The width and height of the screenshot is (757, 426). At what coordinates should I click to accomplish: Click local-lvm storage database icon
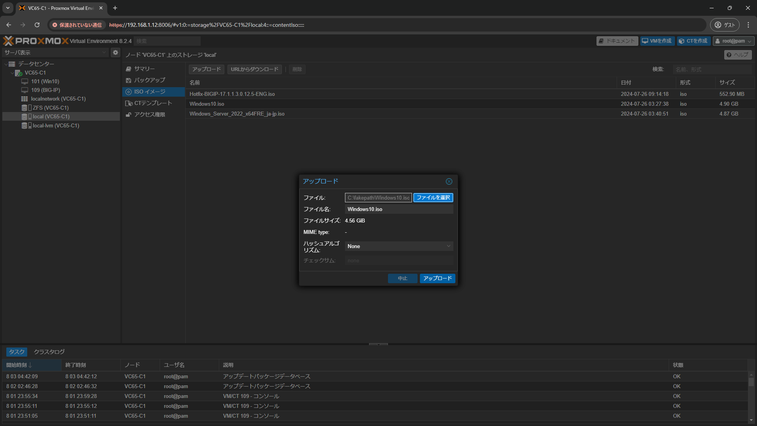click(x=24, y=125)
